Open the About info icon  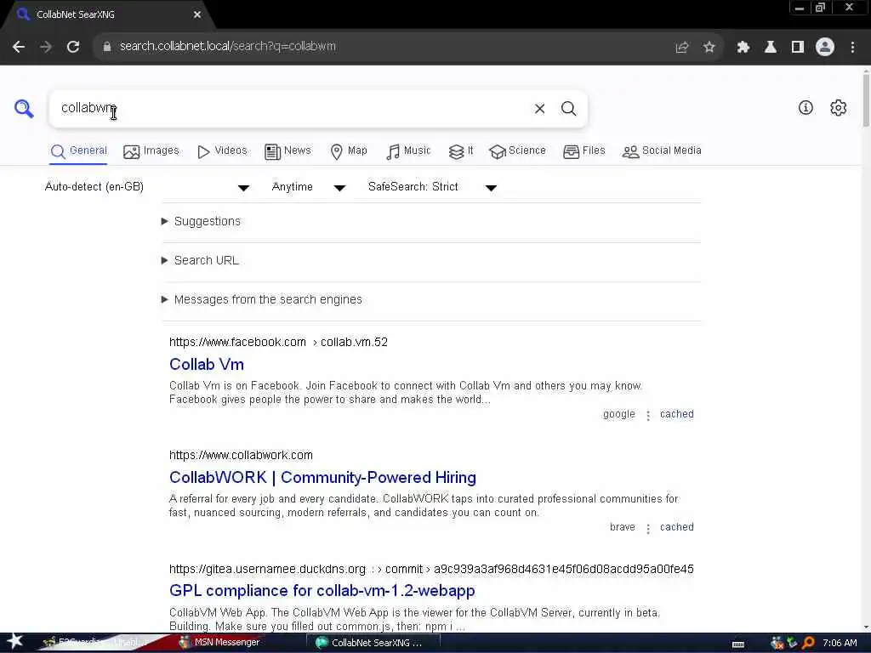pos(806,108)
